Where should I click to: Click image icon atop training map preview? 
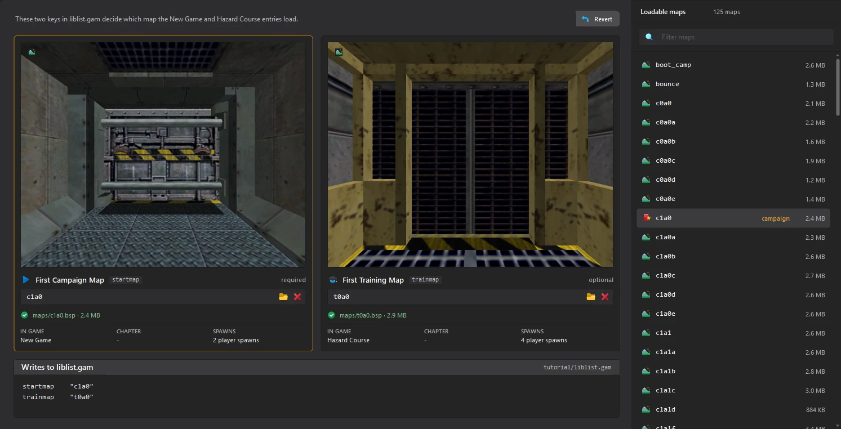tap(339, 52)
